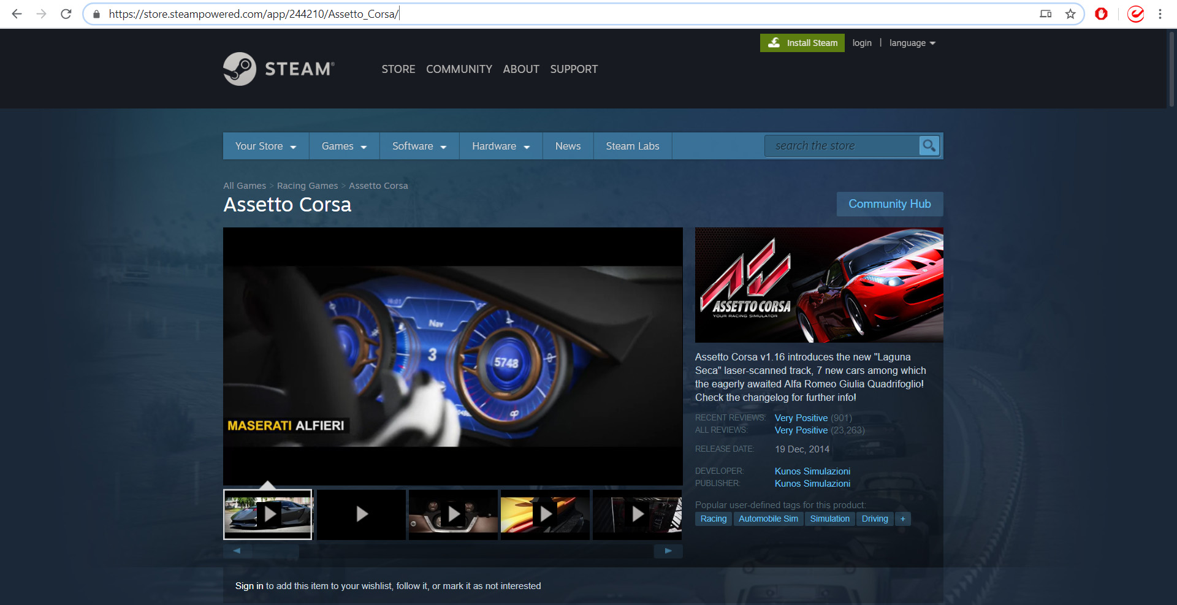Click the All Games breadcrumb
Image resolution: width=1177 pixels, height=605 pixels.
coord(245,186)
